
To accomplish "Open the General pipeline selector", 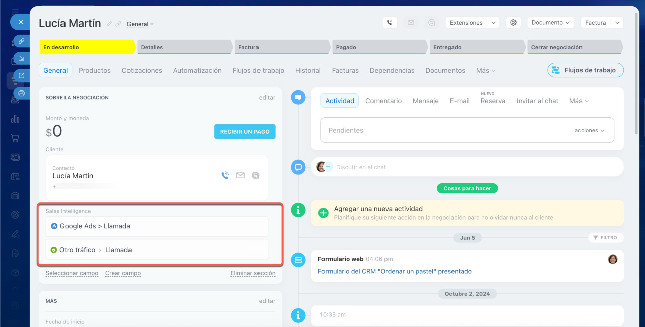I will (x=140, y=24).
